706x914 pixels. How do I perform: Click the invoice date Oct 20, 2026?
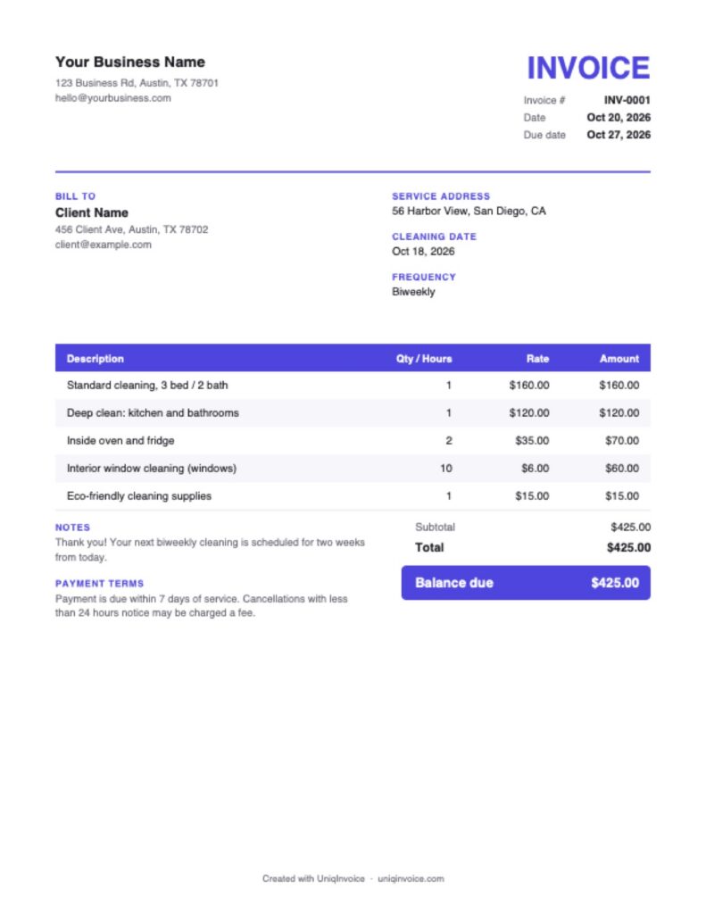(618, 117)
